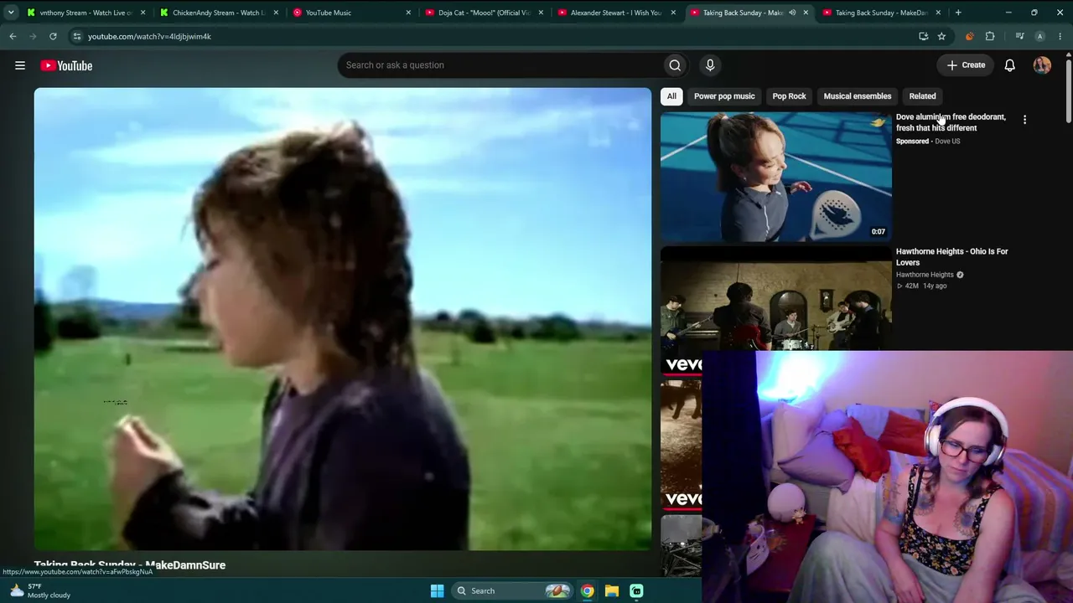Click the "Dove US" sponsor name

[x=947, y=142]
